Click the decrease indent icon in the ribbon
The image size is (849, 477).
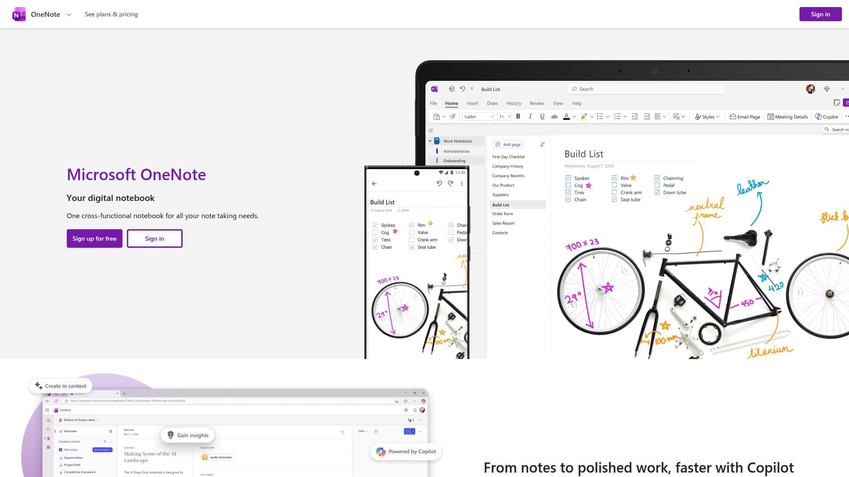click(635, 117)
